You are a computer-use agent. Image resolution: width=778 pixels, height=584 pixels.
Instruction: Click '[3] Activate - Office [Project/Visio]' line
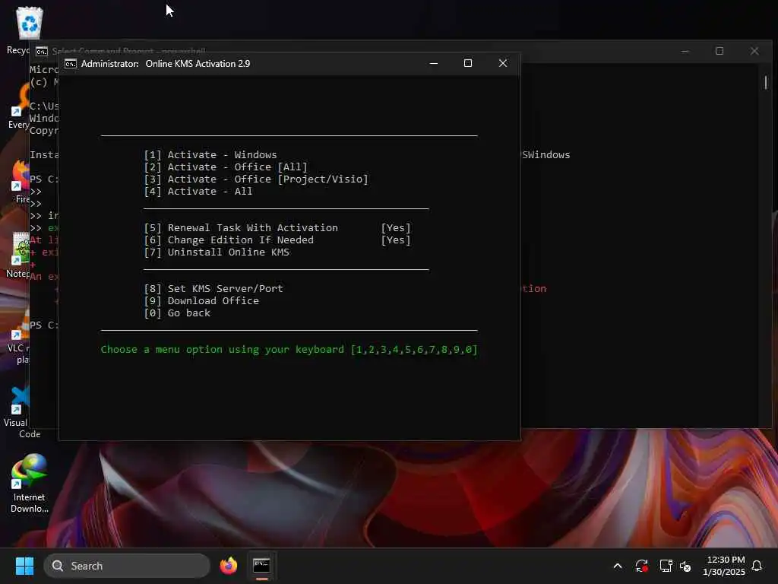256,179
